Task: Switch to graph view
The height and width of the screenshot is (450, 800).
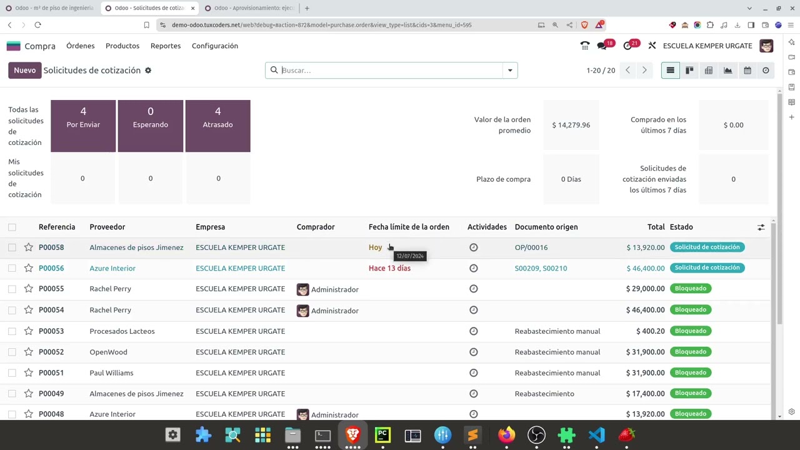Action: (727, 71)
